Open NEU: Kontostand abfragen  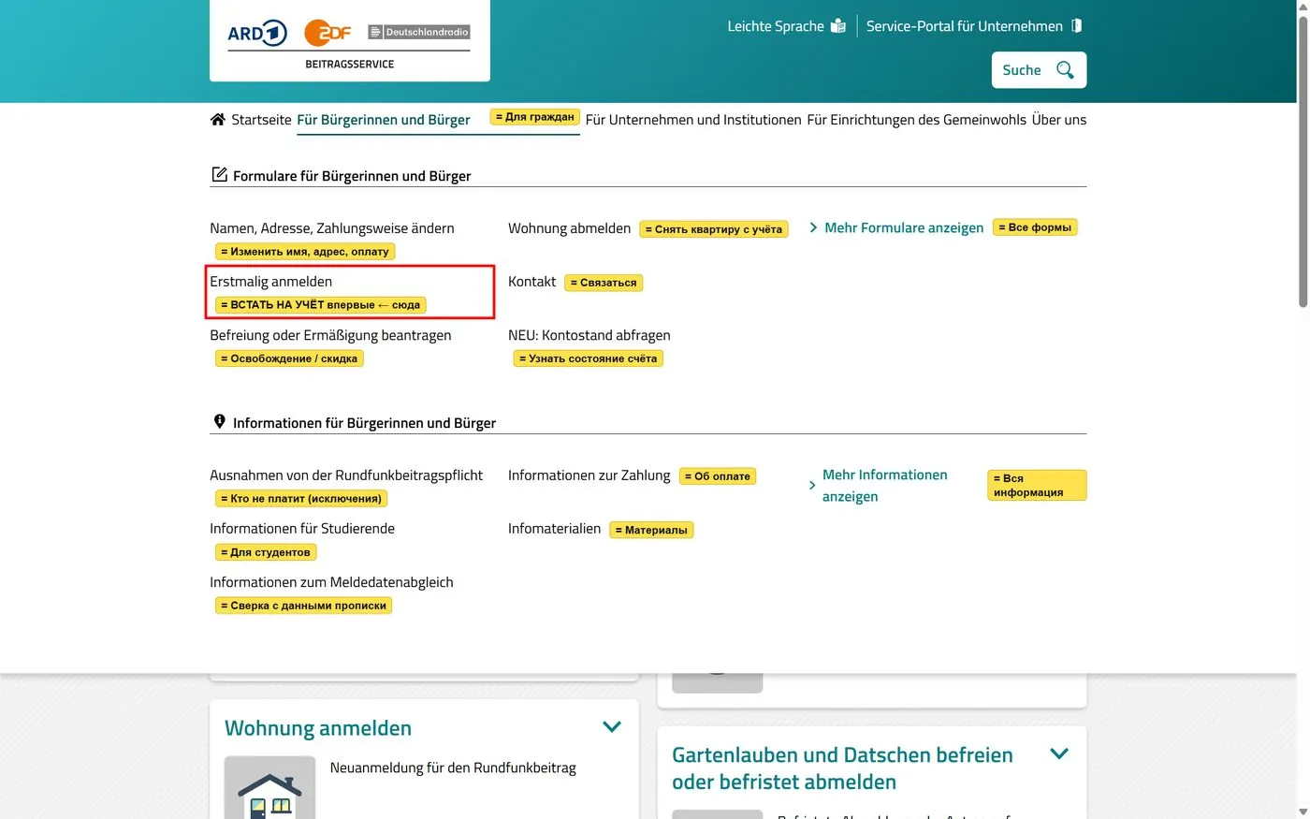589,335
